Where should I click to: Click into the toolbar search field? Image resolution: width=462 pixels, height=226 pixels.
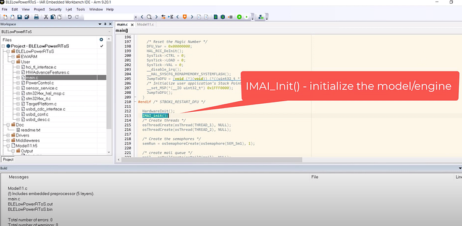tap(109, 17)
